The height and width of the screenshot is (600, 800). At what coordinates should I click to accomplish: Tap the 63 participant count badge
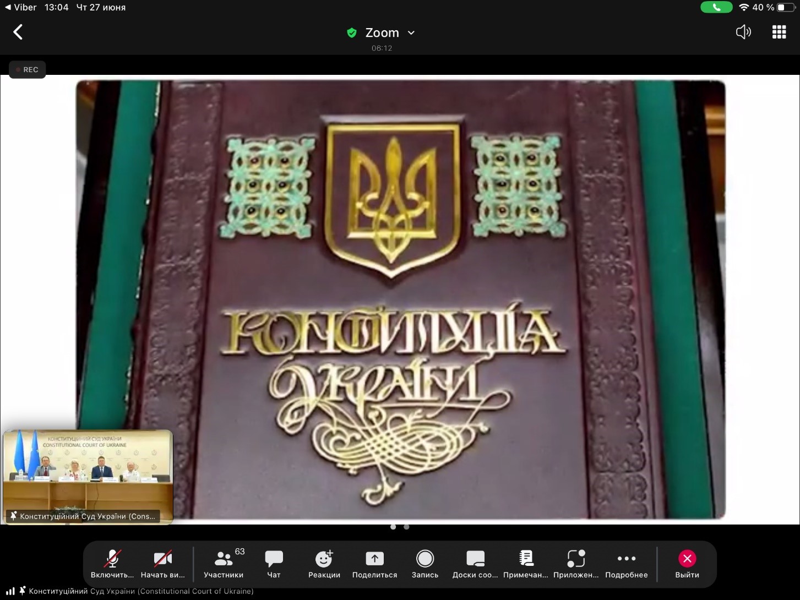pyautogui.click(x=240, y=552)
